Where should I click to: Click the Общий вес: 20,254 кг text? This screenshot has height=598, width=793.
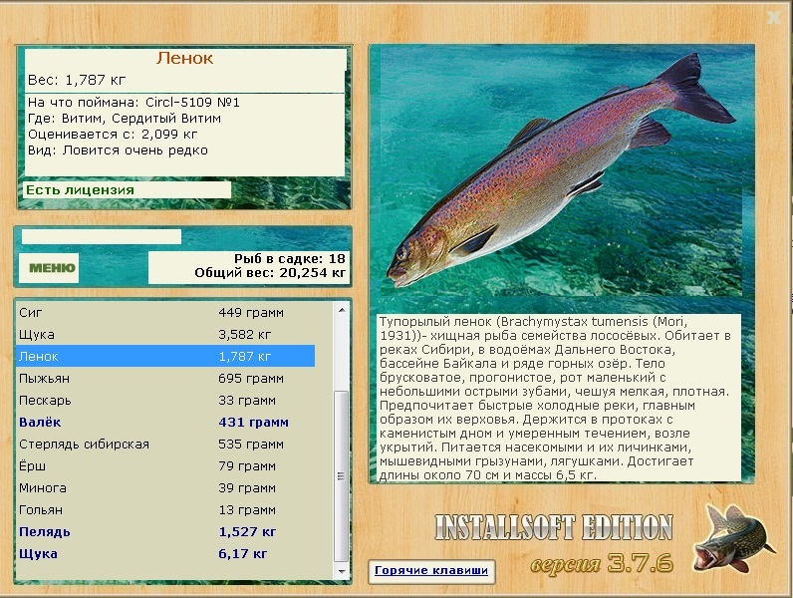[270, 273]
